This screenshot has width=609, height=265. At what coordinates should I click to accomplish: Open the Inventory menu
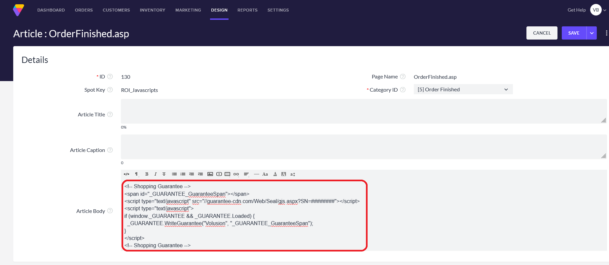point(153,10)
